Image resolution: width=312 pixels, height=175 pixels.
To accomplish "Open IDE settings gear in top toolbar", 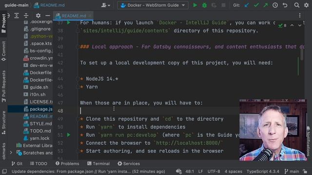I will click(306, 5).
